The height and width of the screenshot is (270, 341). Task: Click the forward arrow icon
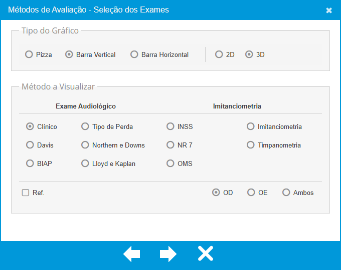168,254
